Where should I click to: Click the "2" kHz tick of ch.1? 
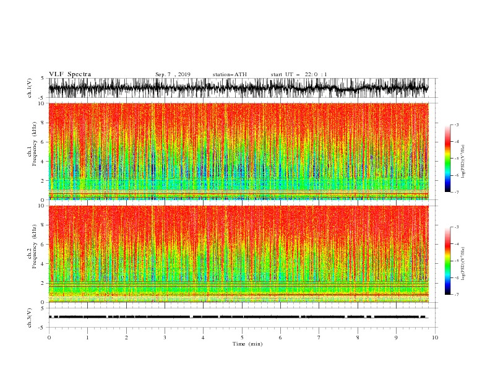pyautogui.click(x=43, y=181)
